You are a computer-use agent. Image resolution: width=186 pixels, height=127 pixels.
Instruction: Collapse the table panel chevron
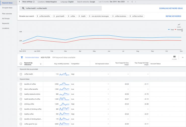click(183, 57)
